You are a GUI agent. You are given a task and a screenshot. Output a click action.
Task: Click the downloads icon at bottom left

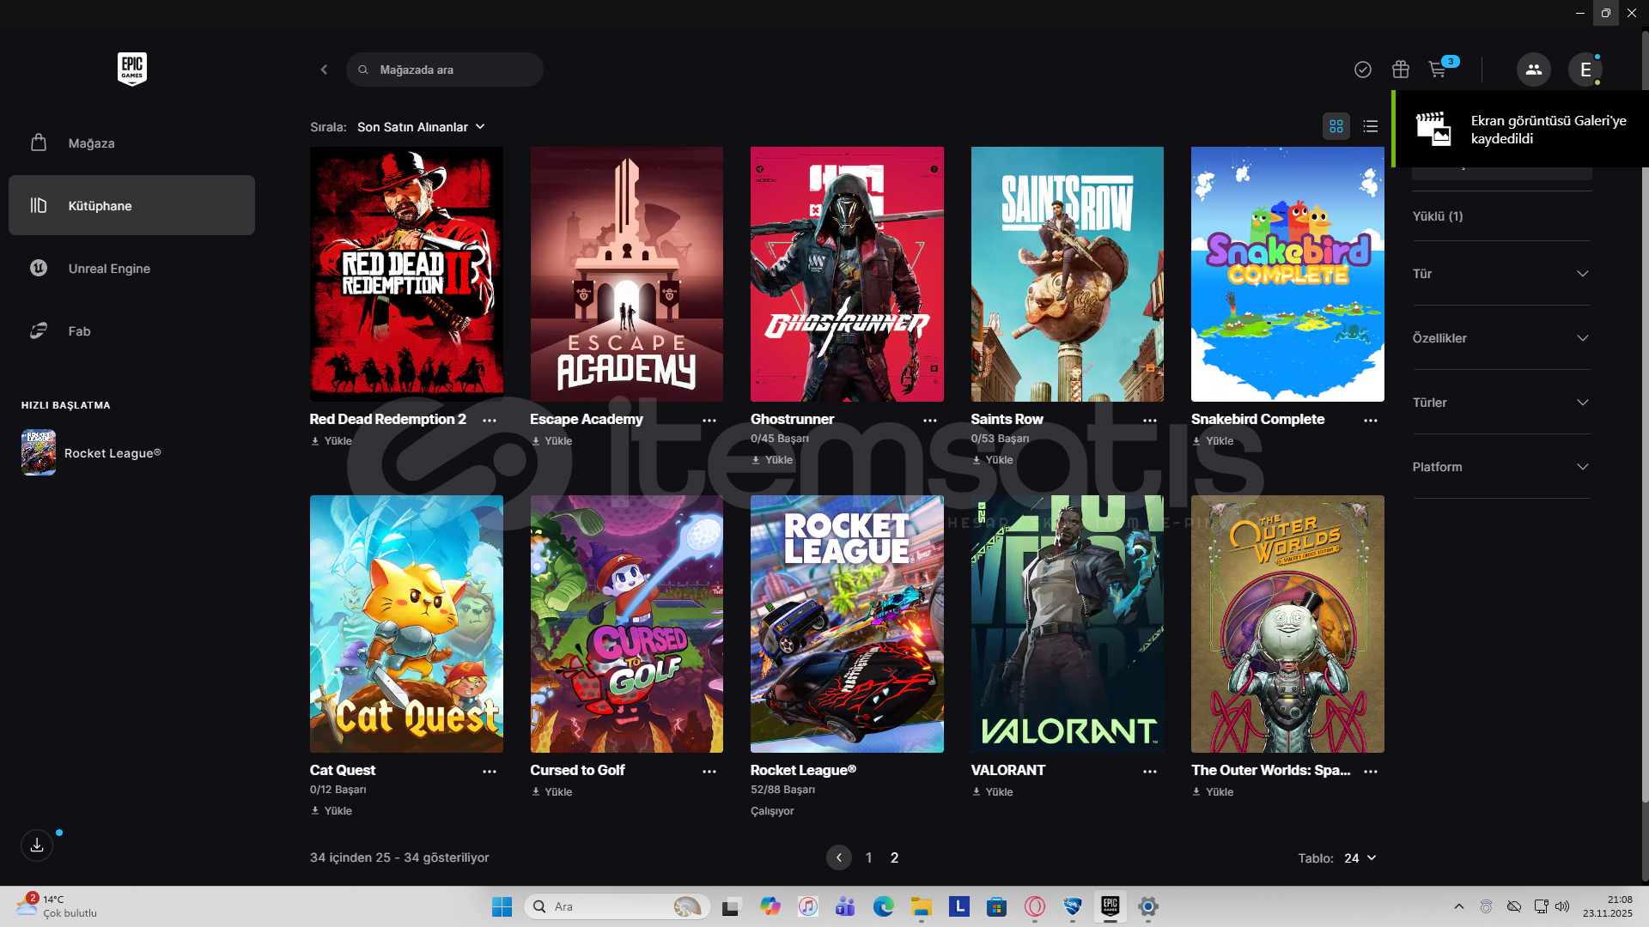tap(37, 845)
